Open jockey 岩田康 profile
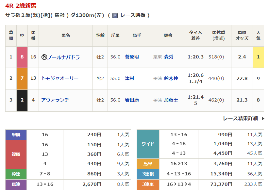The image size is (269, 194). pyautogui.click(x=132, y=100)
